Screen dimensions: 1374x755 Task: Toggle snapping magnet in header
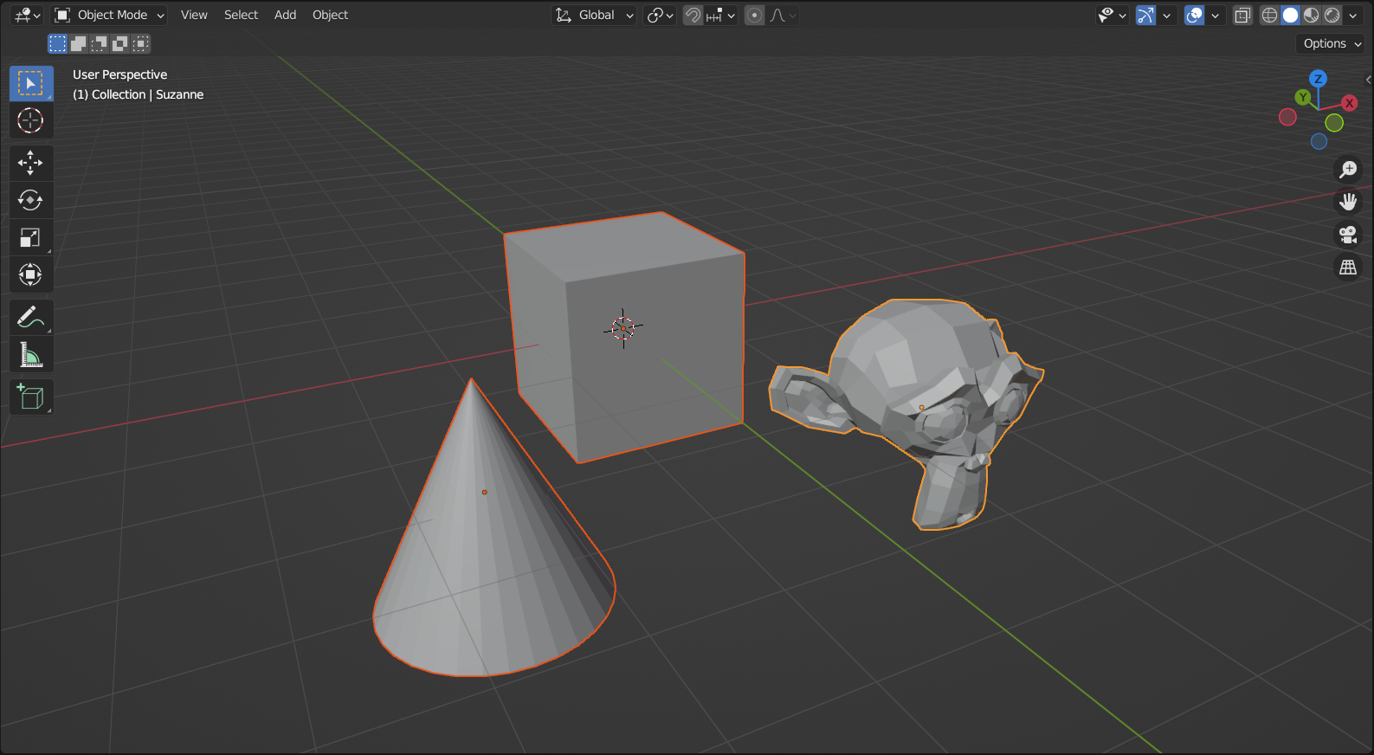pyautogui.click(x=693, y=15)
